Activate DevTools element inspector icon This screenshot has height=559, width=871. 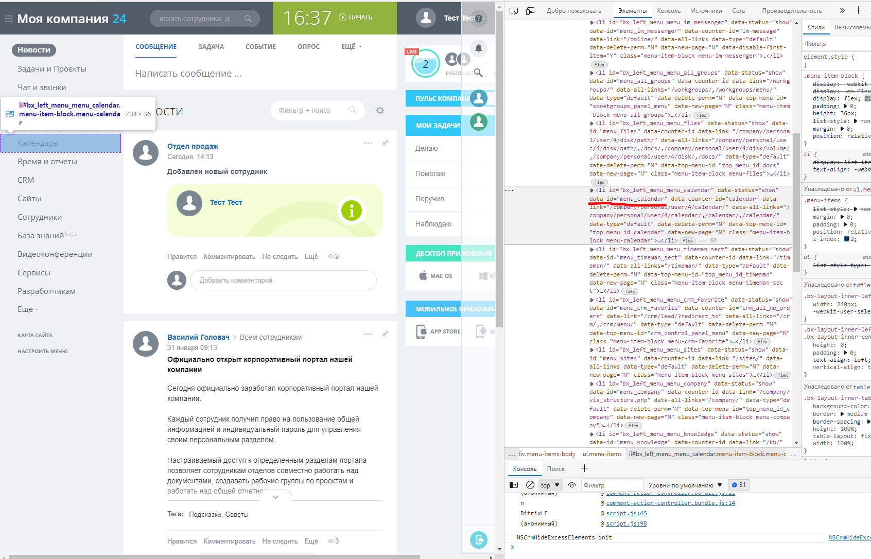tap(514, 11)
